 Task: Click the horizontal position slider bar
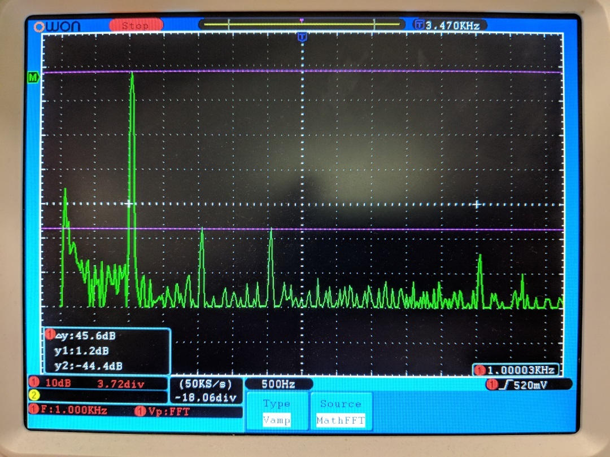[x=302, y=24]
